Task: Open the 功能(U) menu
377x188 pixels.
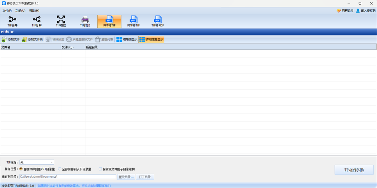Action: pos(20,11)
